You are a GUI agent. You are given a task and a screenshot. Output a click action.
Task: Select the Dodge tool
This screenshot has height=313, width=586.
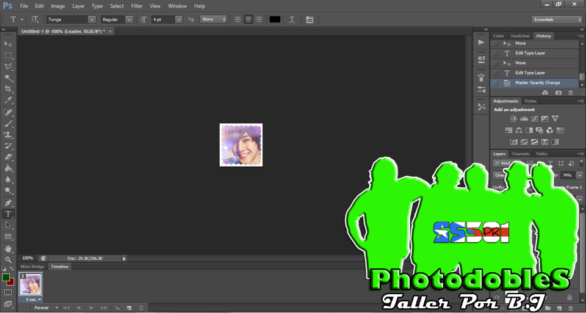coord(8,190)
